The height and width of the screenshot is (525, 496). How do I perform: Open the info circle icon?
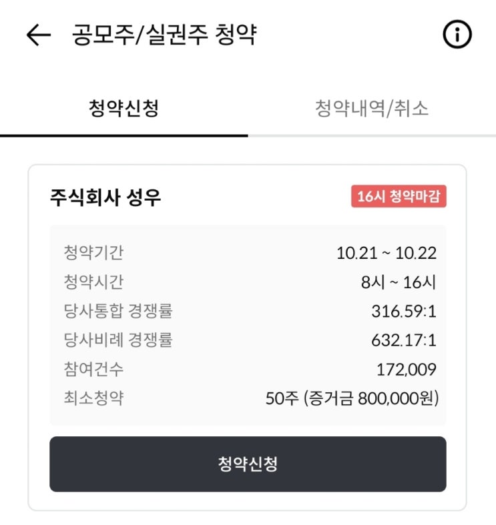(457, 34)
